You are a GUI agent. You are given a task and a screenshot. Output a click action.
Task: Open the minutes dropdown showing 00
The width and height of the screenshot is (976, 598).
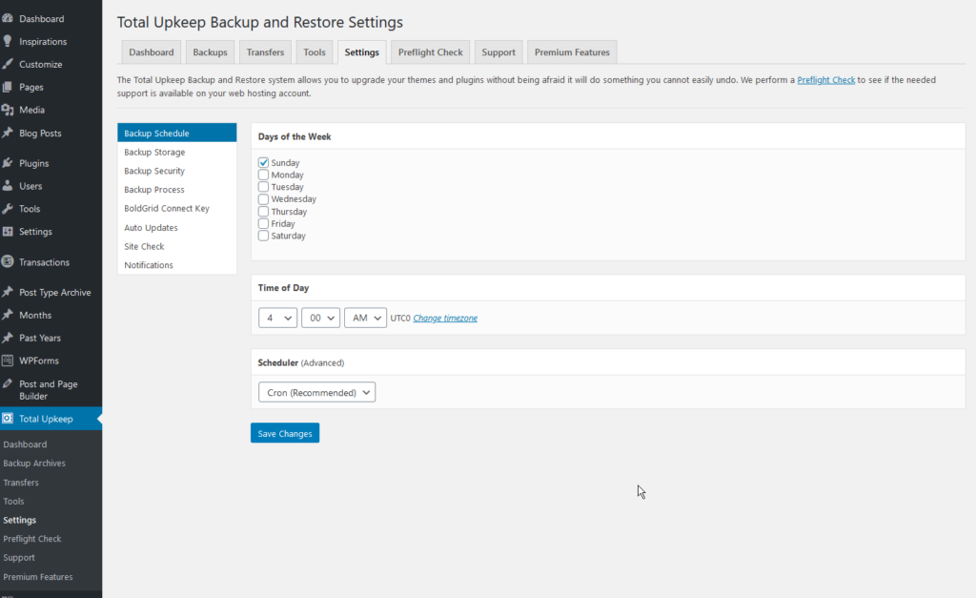click(x=320, y=319)
